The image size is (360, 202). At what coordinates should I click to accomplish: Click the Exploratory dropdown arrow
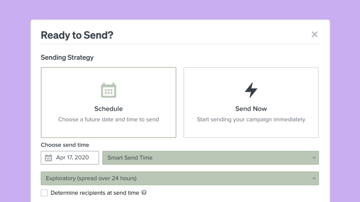pyautogui.click(x=314, y=179)
